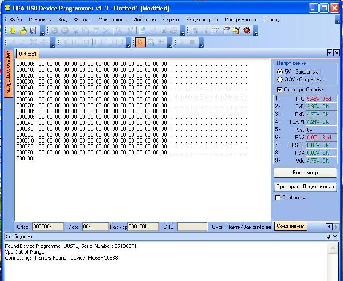This screenshot has width=343, height=281.
Task: Click the Data value input field
Action: click(95, 227)
